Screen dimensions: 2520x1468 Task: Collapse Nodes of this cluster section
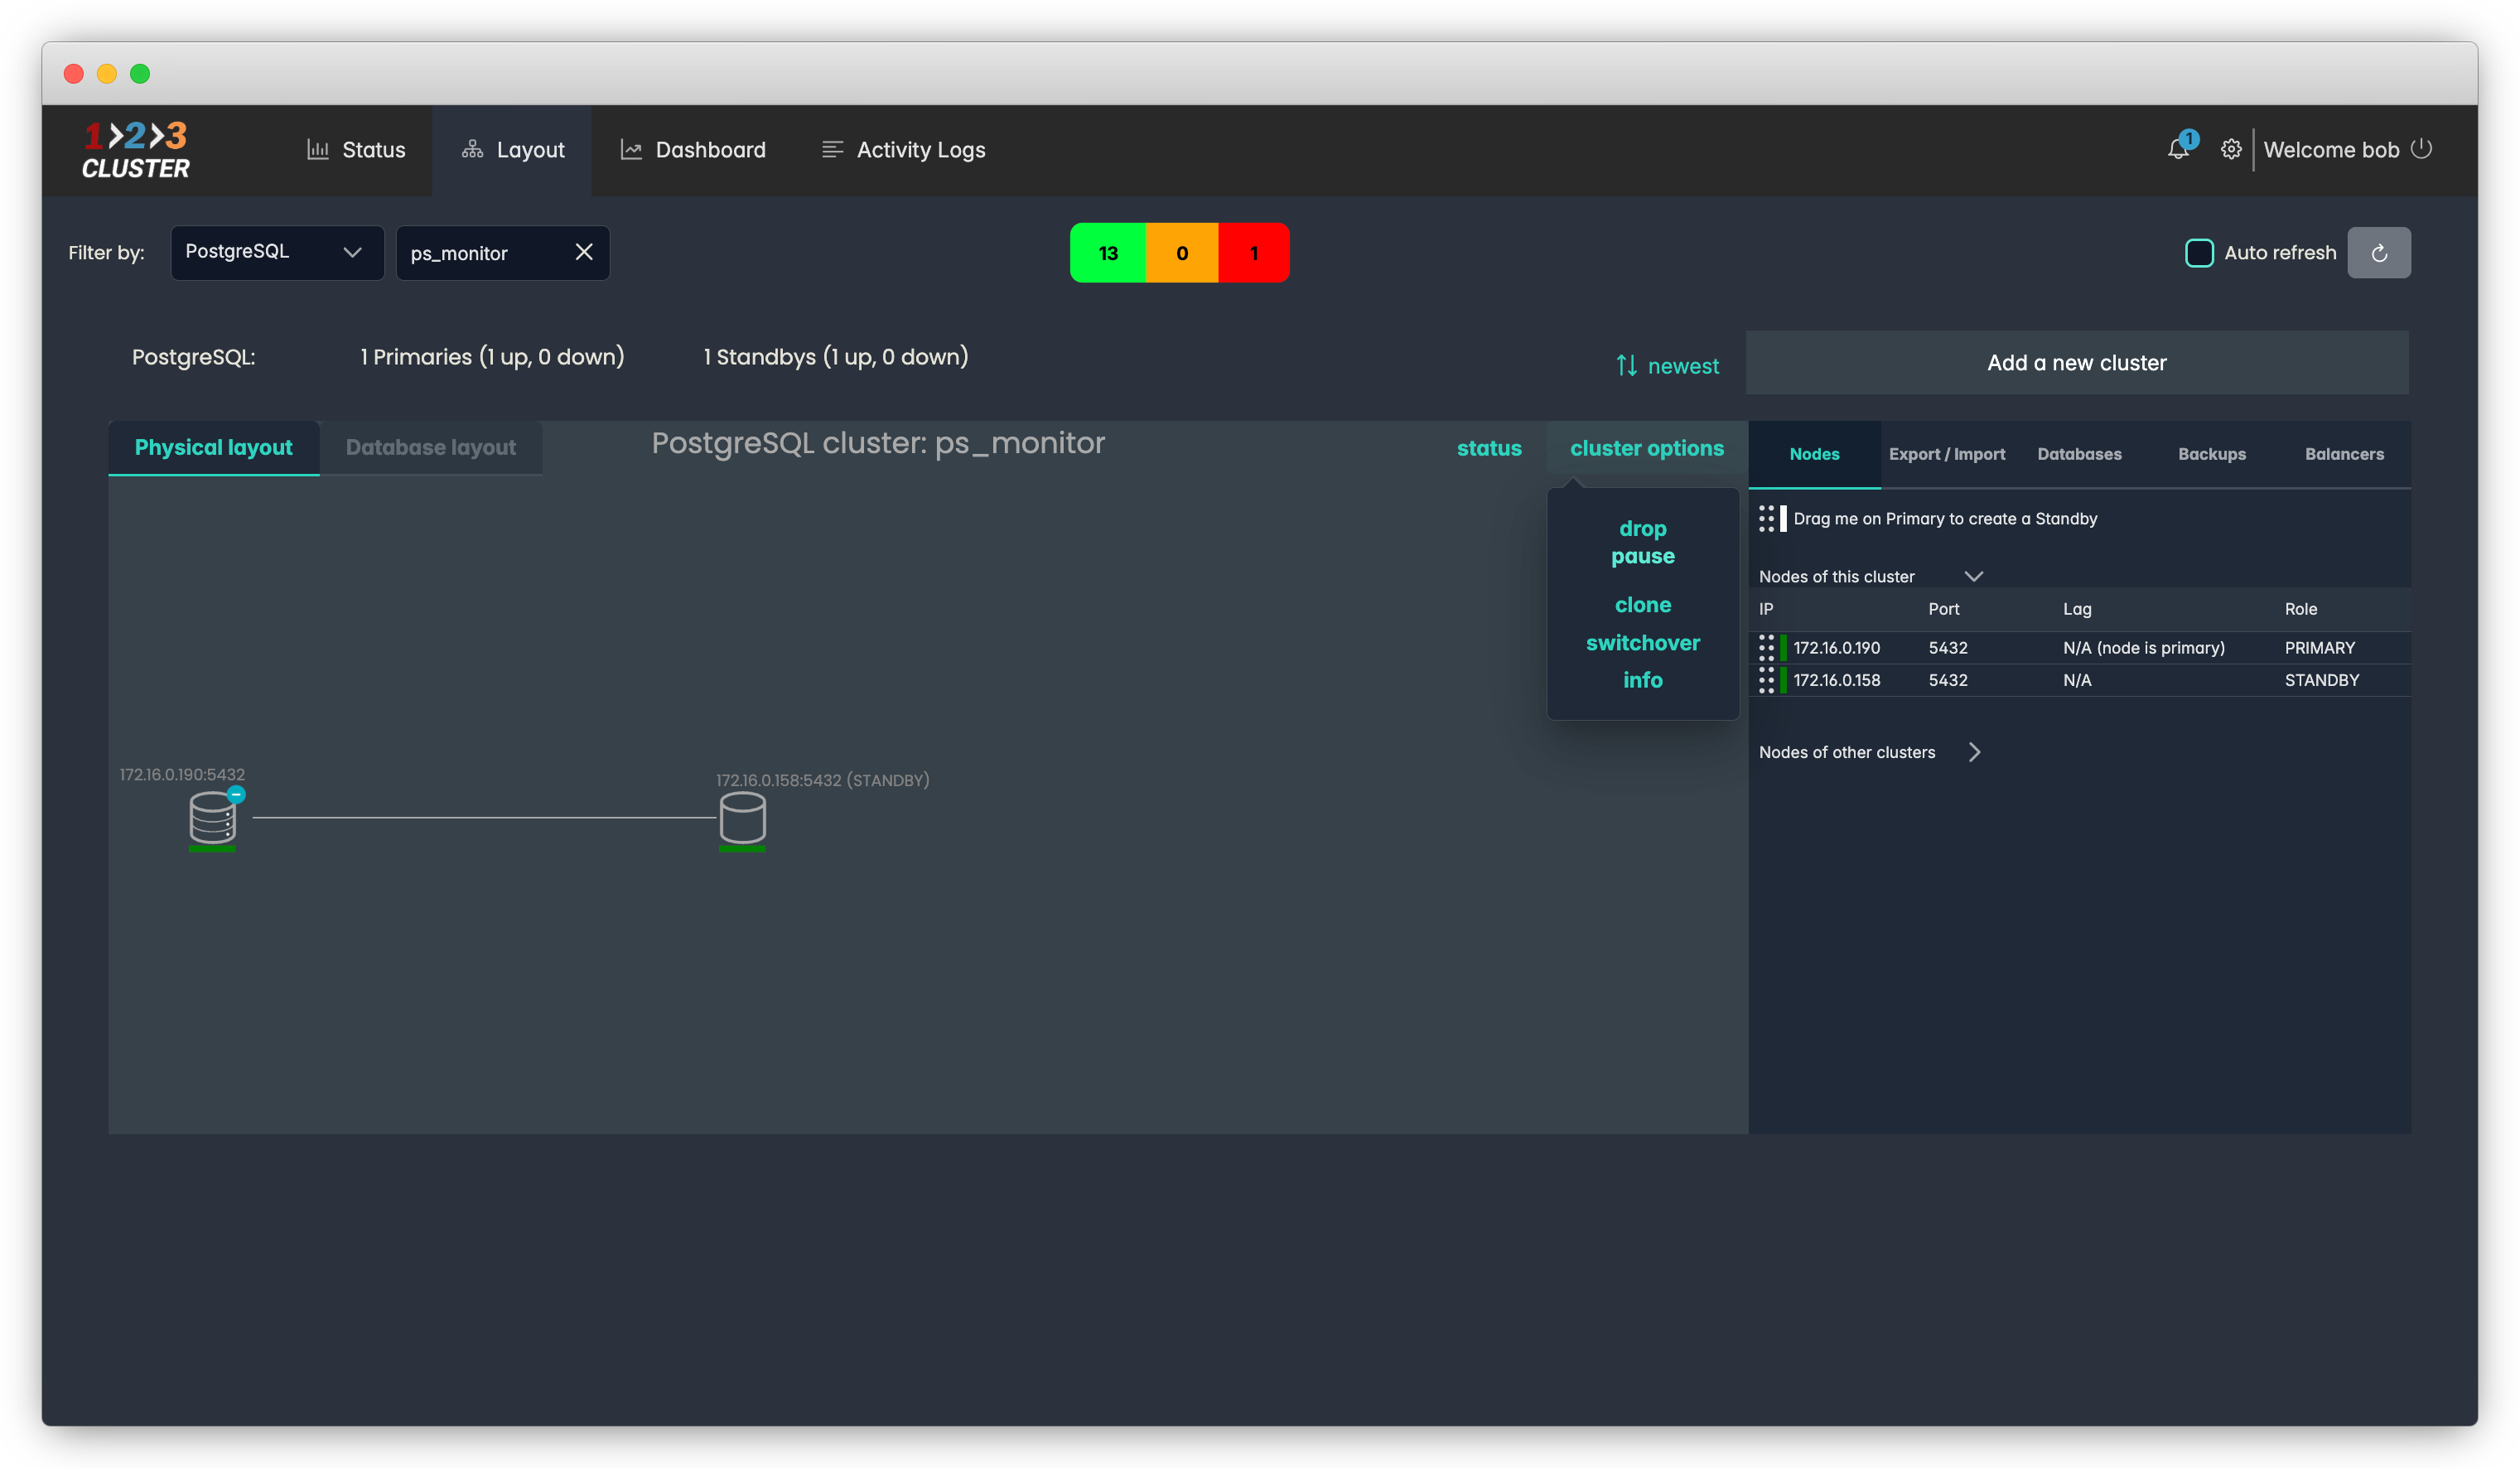coord(1973,576)
